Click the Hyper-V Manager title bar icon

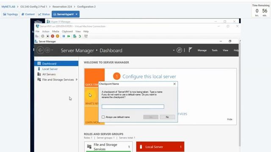tap(48, 22)
